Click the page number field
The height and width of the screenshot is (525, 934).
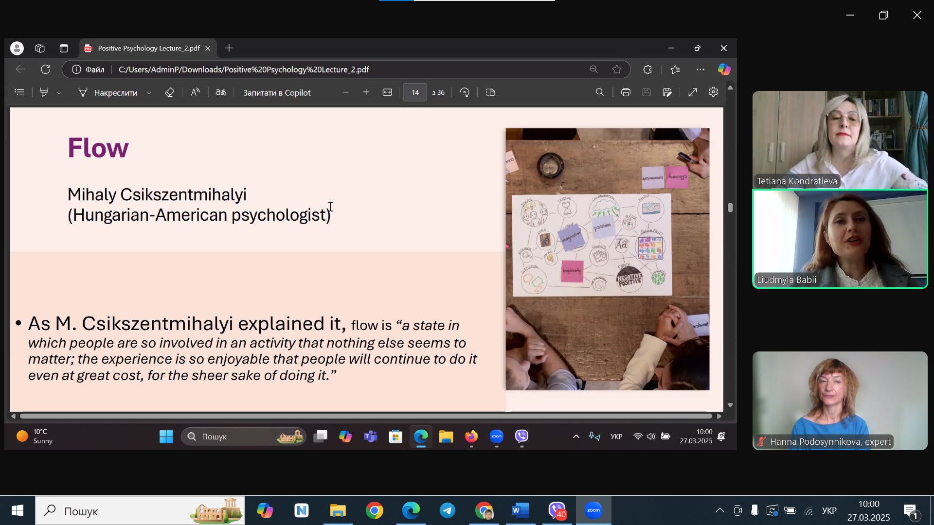click(415, 92)
